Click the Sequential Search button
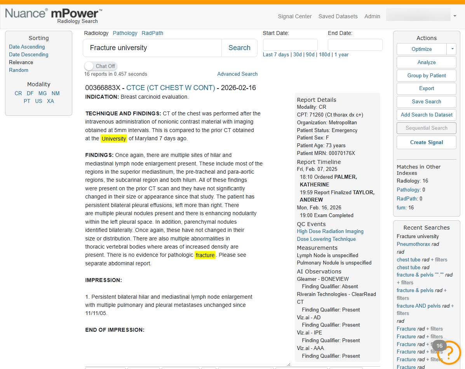 [427, 128]
